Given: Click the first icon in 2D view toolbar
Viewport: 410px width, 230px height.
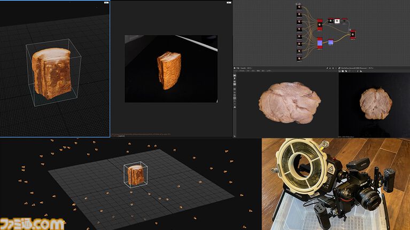Looking at the screenshot, I should [x=339, y=71].
